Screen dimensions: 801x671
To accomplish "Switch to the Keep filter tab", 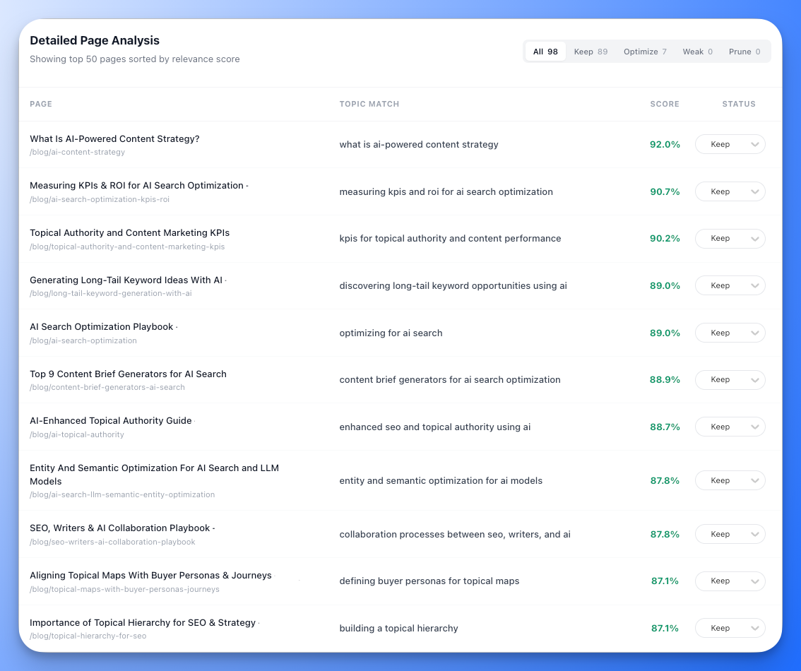I will tap(591, 51).
